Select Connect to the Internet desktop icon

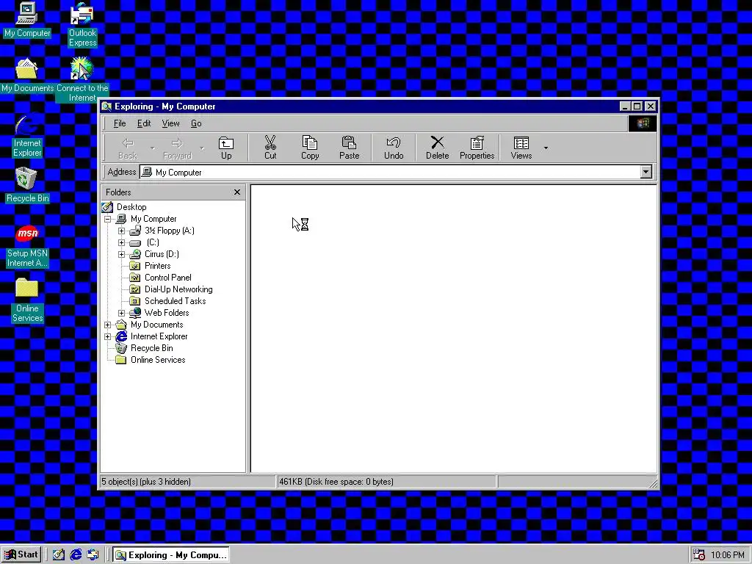tap(82, 79)
